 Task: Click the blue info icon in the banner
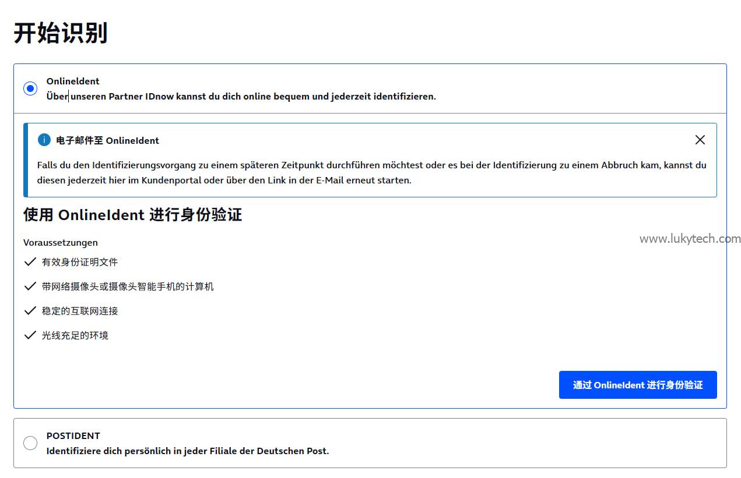(44, 140)
